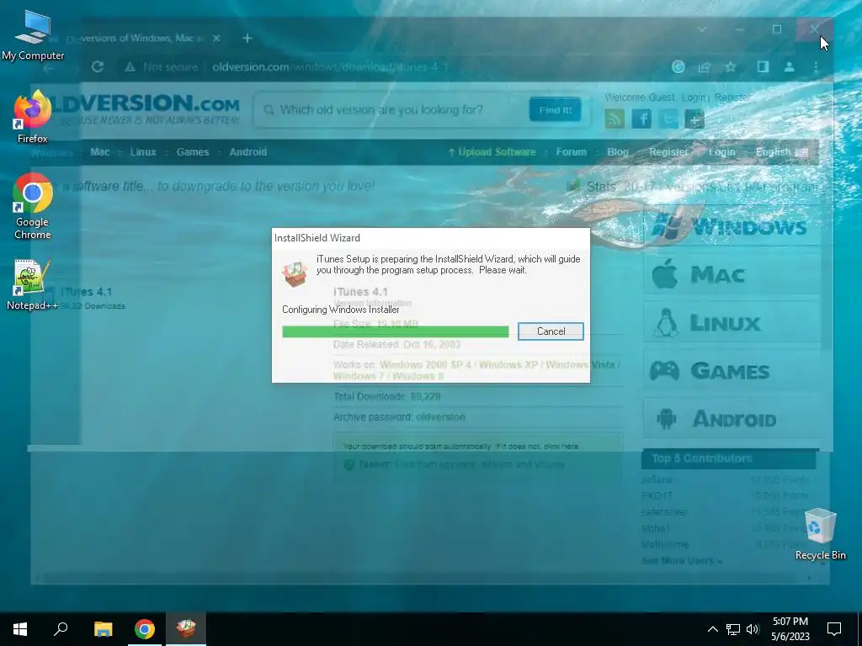Open the notification center icon
The width and height of the screenshot is (862, 646).
(834, 629)
